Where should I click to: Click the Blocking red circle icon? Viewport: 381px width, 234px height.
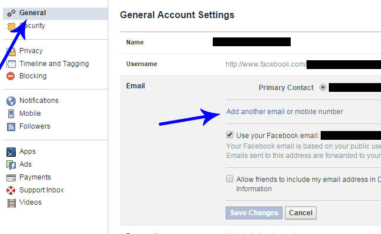coord(11,76)
